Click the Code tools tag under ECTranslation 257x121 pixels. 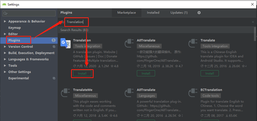pyautogui.click(x=211, y=96)
